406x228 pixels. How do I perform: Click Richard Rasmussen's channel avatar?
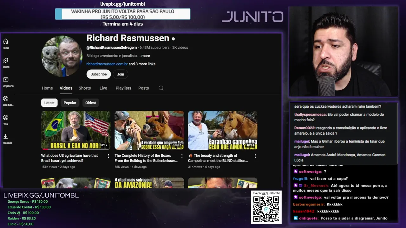point(62,56)
